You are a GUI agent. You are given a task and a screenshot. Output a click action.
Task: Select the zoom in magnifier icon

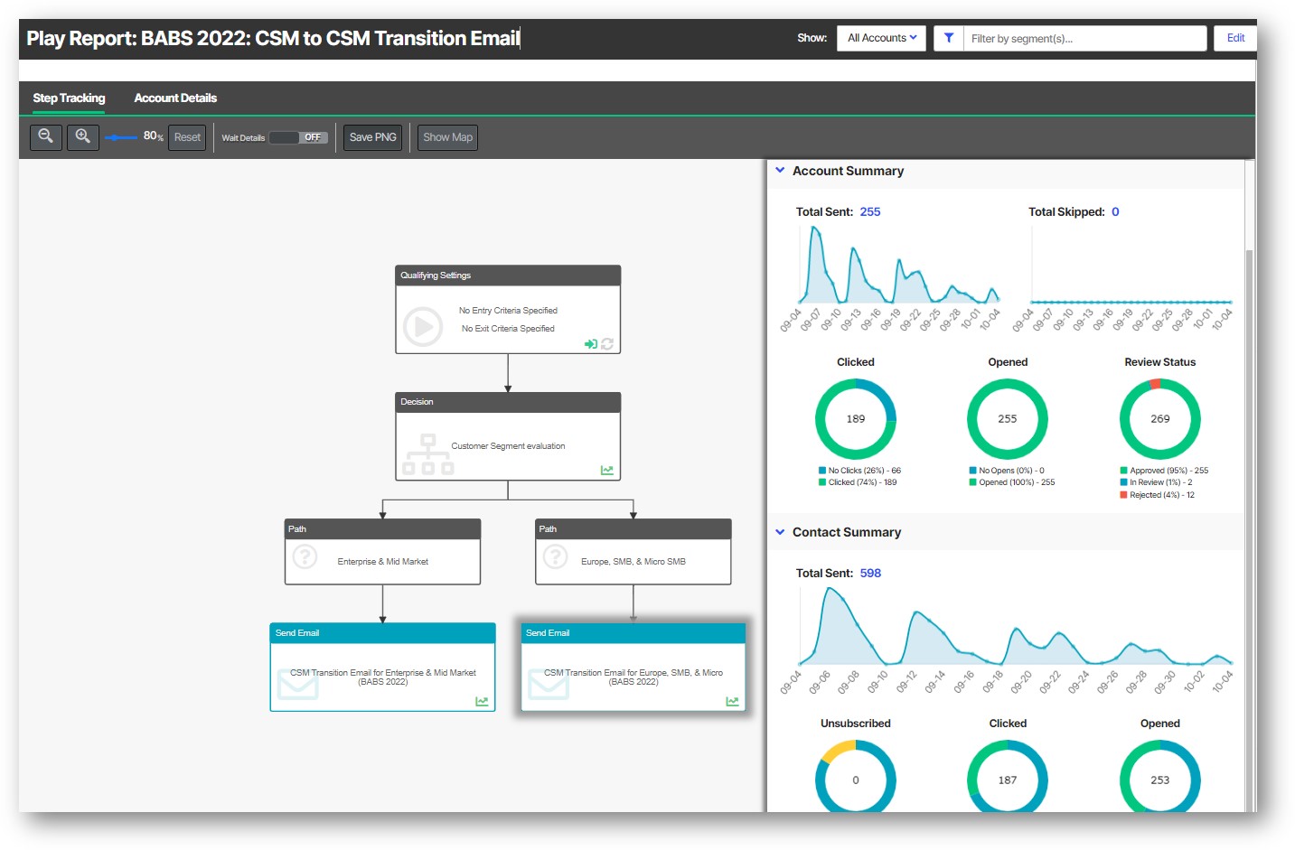pyautogui.click(x=82, y=136)
